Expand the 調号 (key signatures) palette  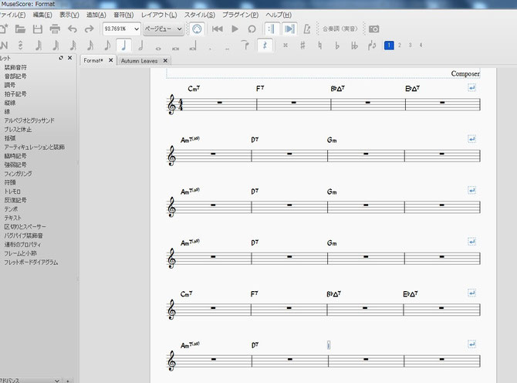[10, 85]
